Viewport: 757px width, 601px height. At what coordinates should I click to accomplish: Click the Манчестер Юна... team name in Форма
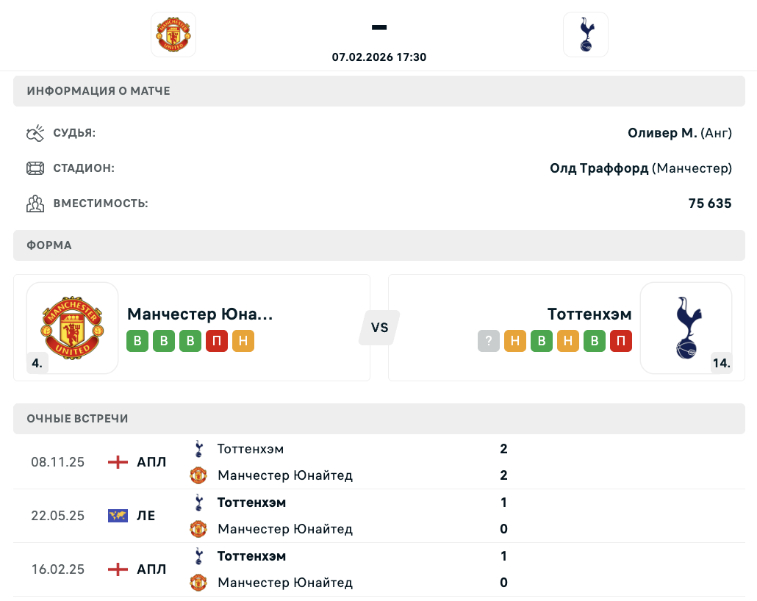click(200, 314)
